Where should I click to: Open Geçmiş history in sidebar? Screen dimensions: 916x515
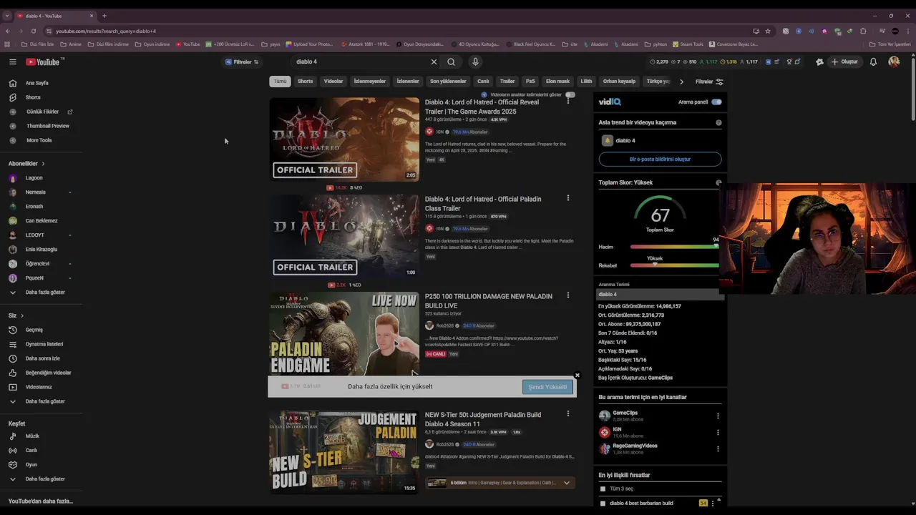[x=34, y=330]
